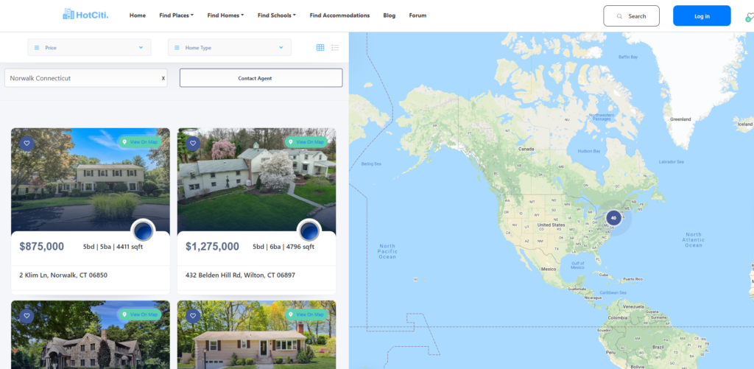Screen dimensions: 754x369
Task: Favorite the stone house listing
Action: coord(27,316)
